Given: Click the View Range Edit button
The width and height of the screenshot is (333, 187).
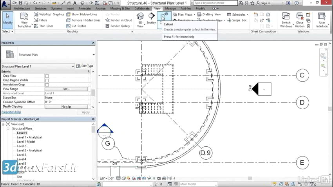Looking at the screenshot, I should point(66,89).
